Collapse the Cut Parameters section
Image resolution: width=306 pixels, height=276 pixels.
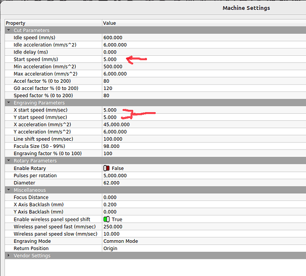coord(9,30)
